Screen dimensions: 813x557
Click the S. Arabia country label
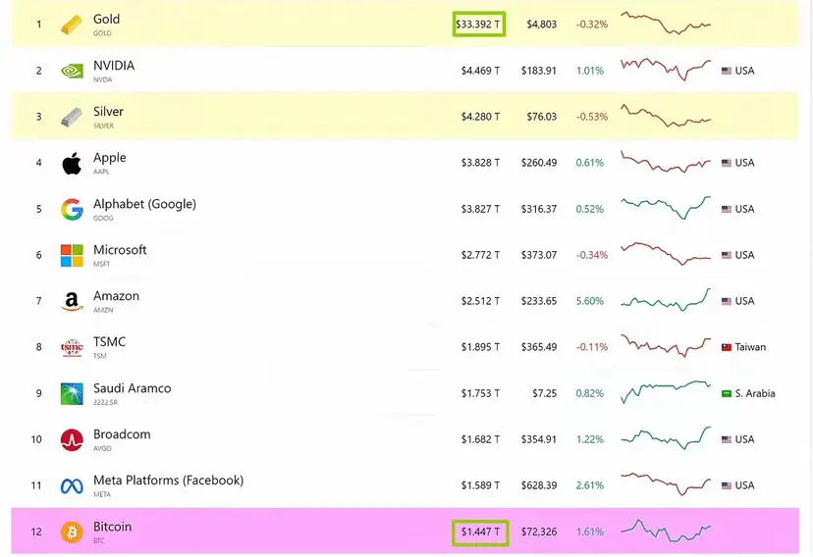pyautogui.click(x=755, y=394)
